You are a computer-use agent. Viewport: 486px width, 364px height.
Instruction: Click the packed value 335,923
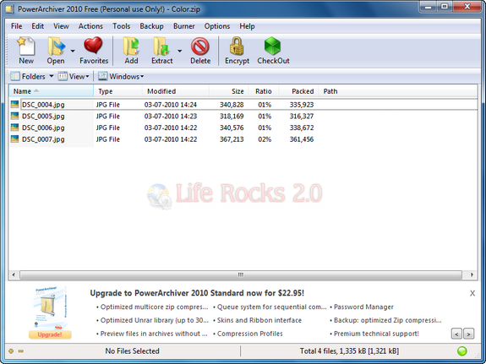[x=302, y=105]
